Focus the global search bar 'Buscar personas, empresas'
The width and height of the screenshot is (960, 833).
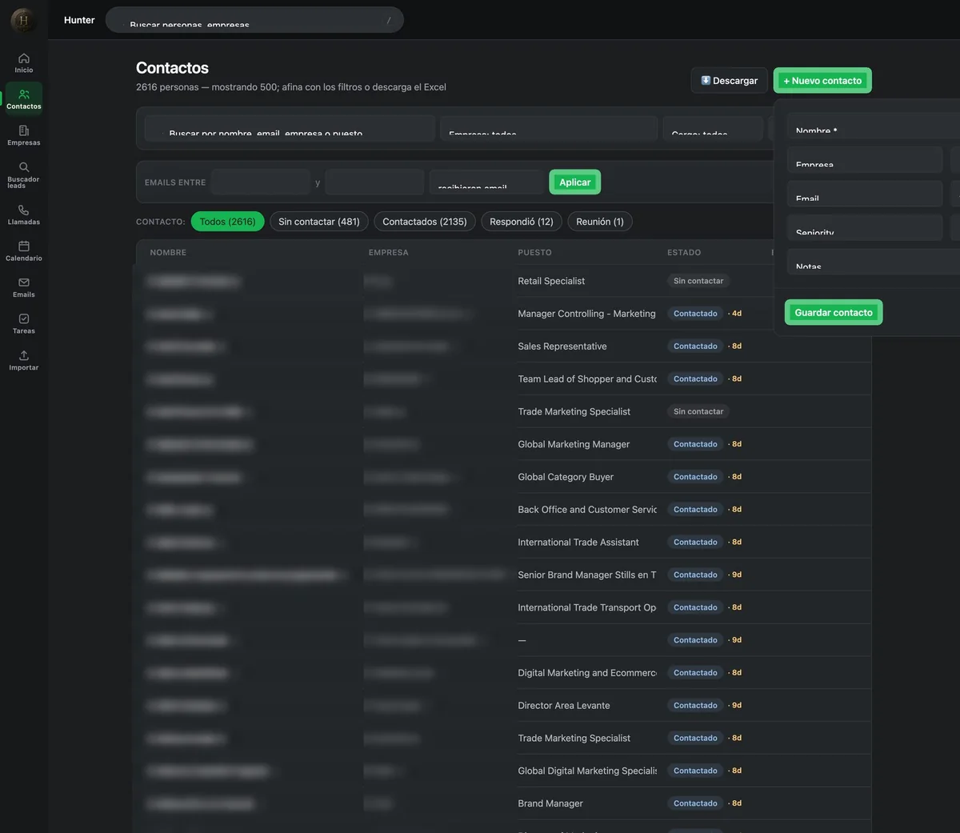(x=254, y=20)
